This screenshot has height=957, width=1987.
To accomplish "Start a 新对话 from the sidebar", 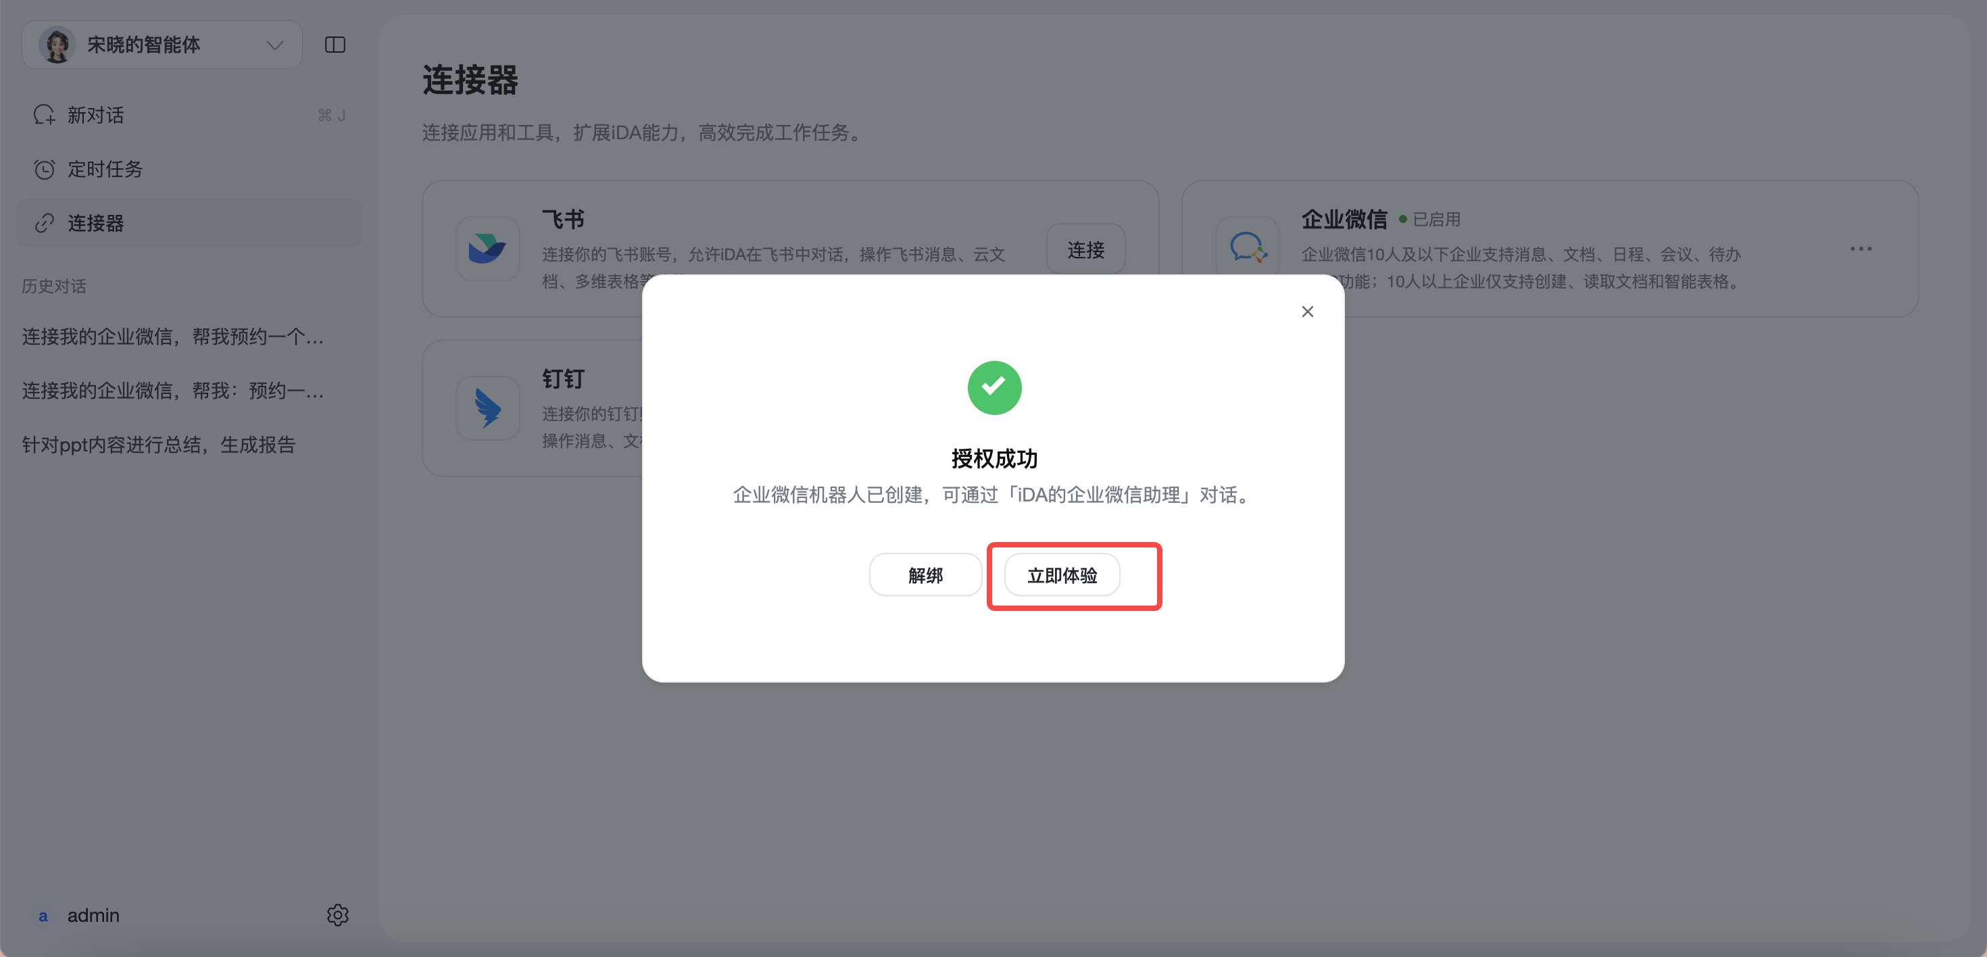I will coord(189,115).
